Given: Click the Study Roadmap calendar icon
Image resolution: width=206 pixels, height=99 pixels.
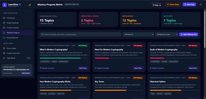Looking at the screenshot, I should pos(4,23).
